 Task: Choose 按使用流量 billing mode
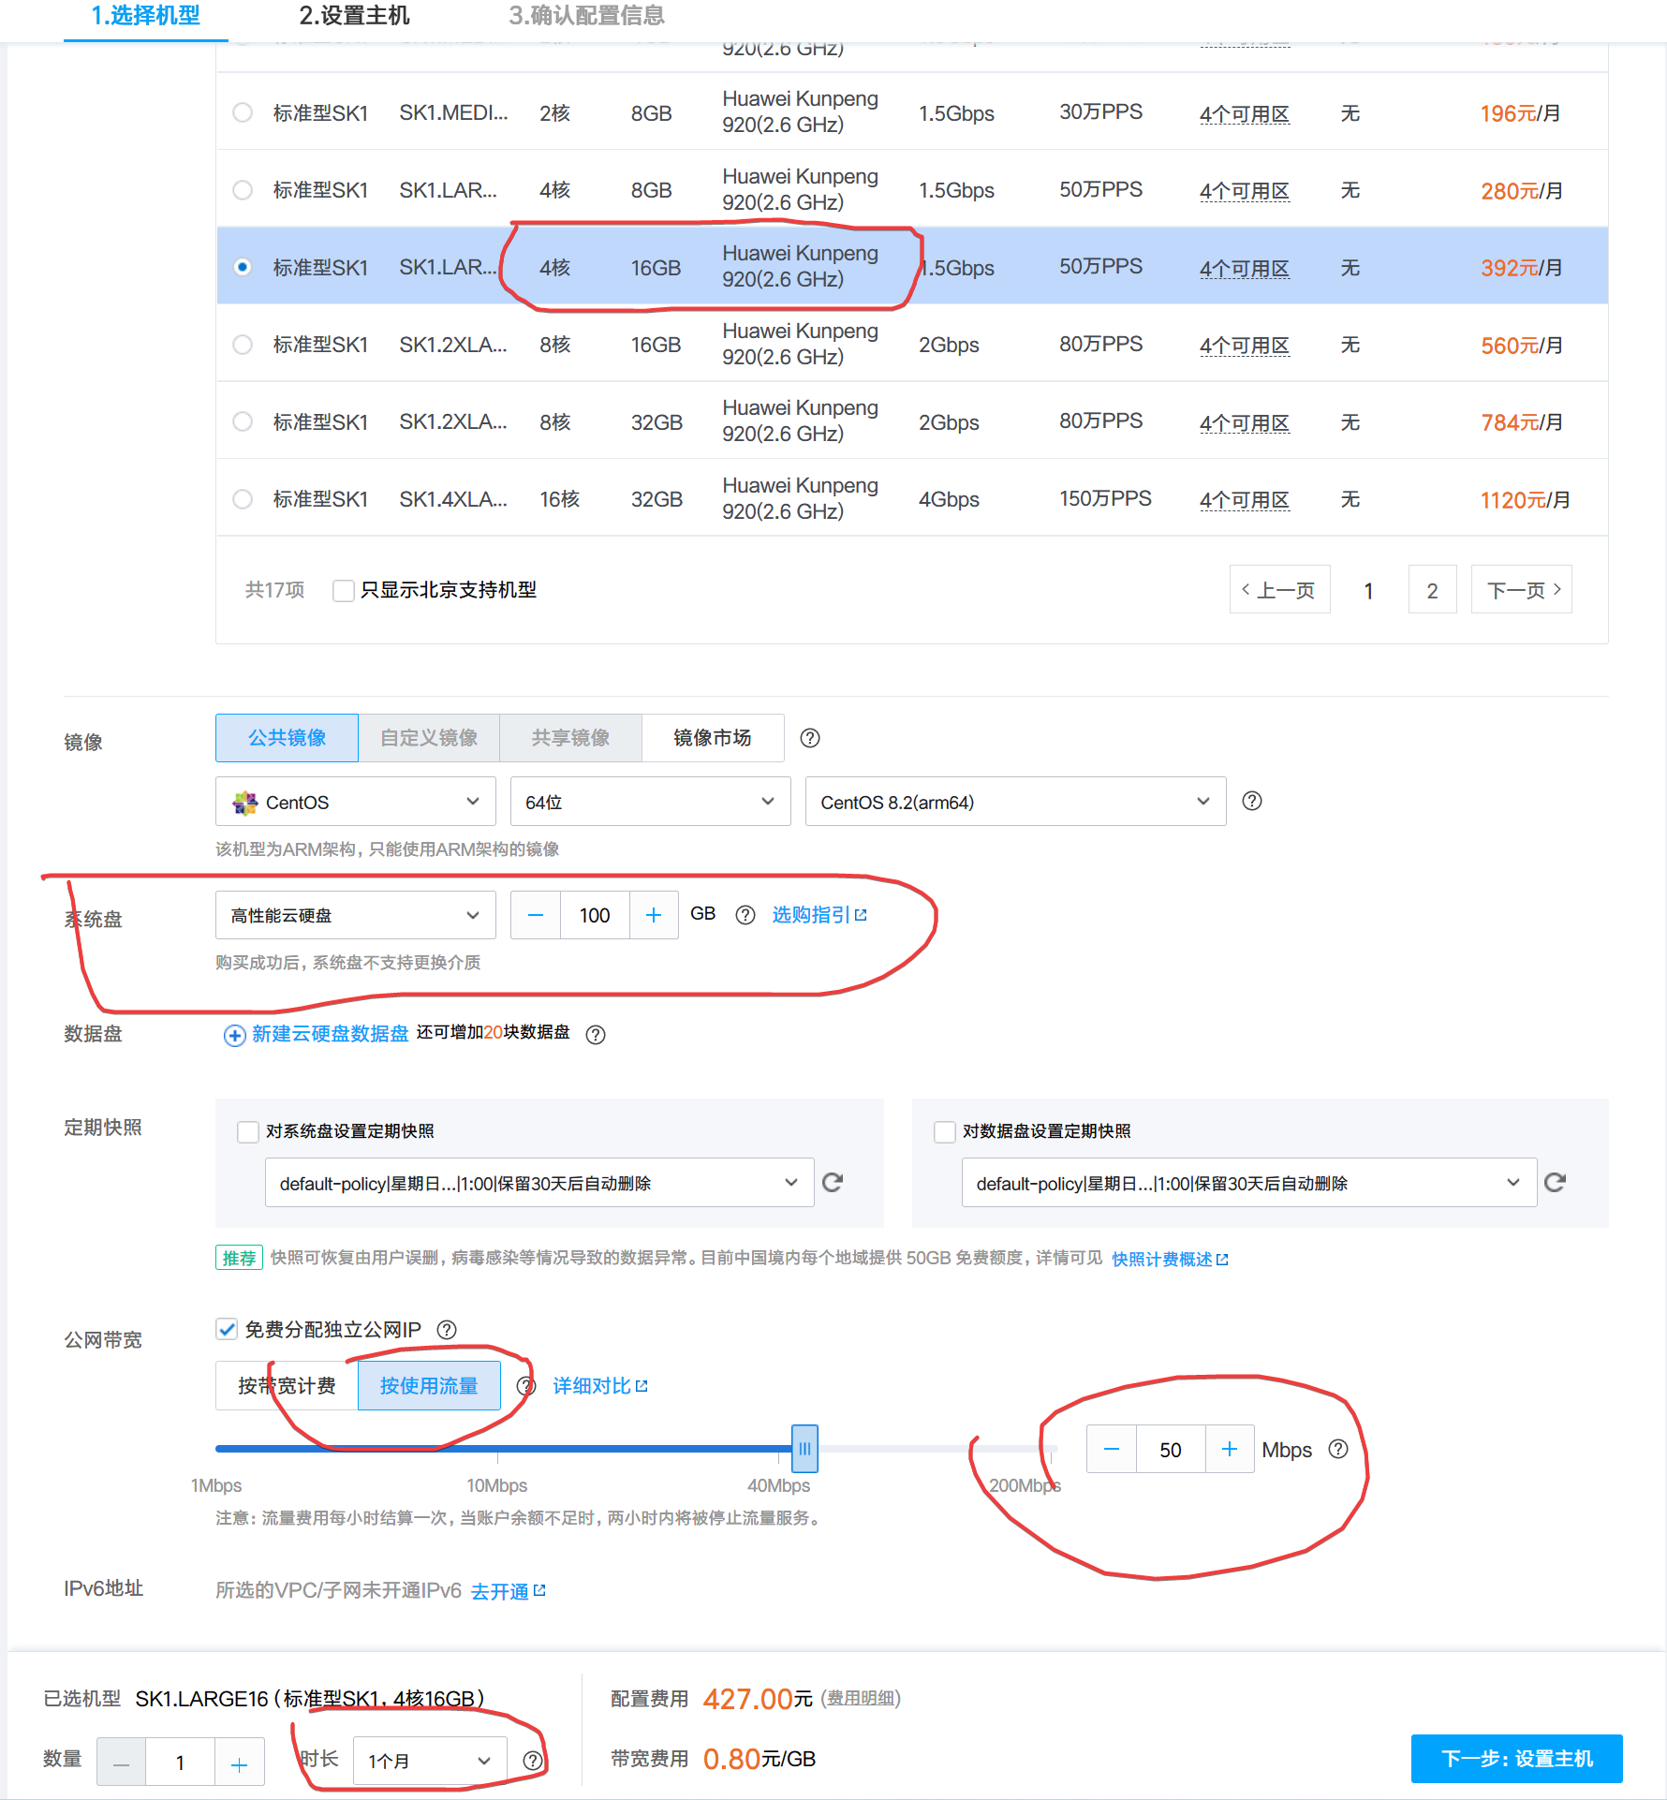click(429, 1386)
